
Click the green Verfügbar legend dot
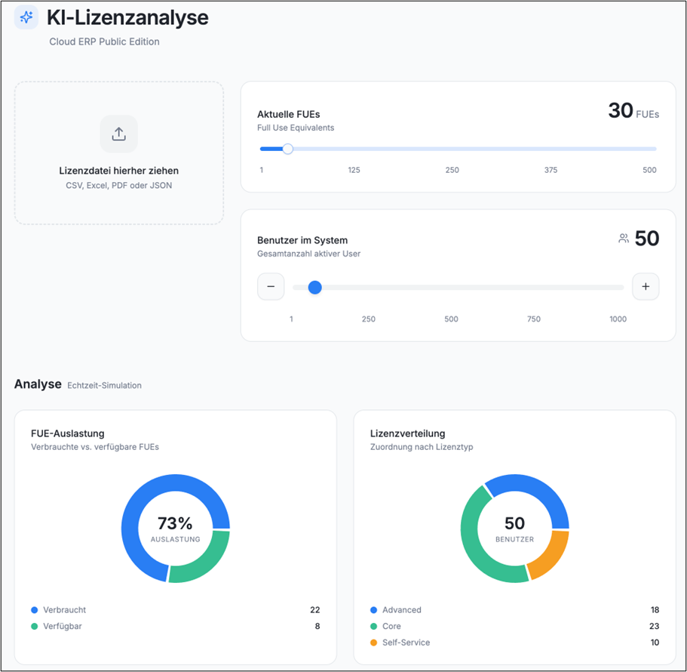pyautogui.click(x=35, y=626)
